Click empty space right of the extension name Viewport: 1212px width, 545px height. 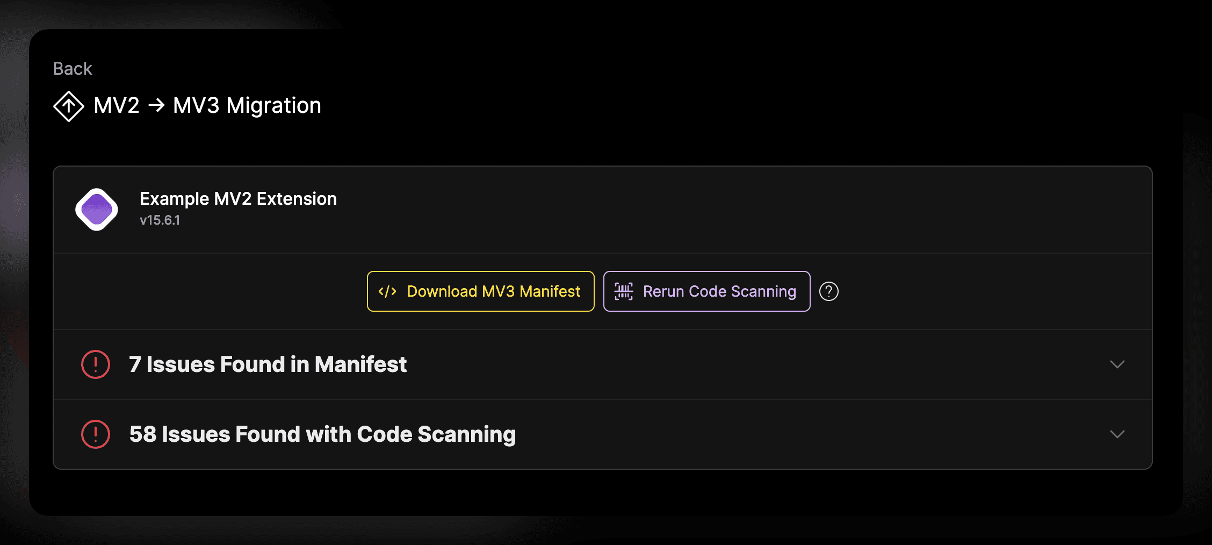coord(698,210)
